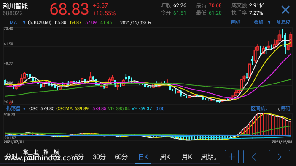The height and width of the screenshot is (166, 296).
Task: Close the chart with the X icon
Action: click(x=285, y=10)
